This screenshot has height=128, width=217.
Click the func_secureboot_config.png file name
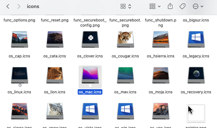(90, 23)
